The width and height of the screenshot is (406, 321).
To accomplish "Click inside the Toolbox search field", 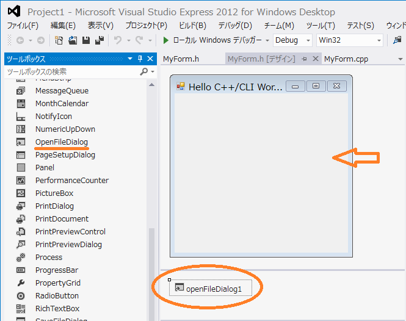I will point(73,72).
